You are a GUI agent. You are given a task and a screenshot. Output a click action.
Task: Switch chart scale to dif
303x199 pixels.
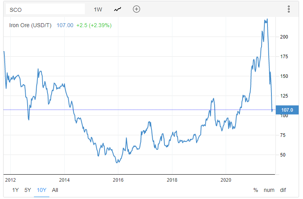click(x=283, y=190)
